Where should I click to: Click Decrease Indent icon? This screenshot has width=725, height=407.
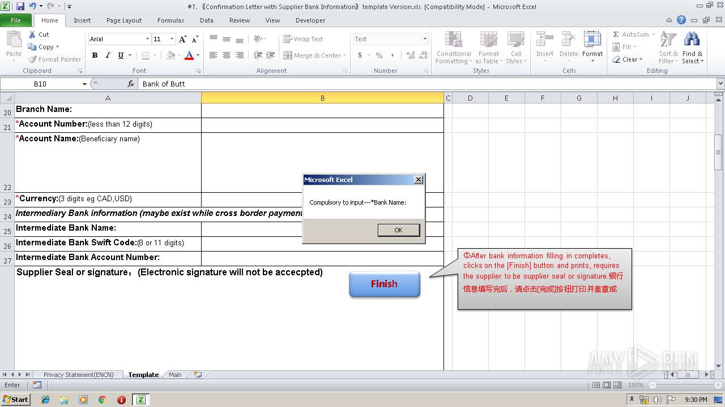pyautogui.click(x=258, y=55)
